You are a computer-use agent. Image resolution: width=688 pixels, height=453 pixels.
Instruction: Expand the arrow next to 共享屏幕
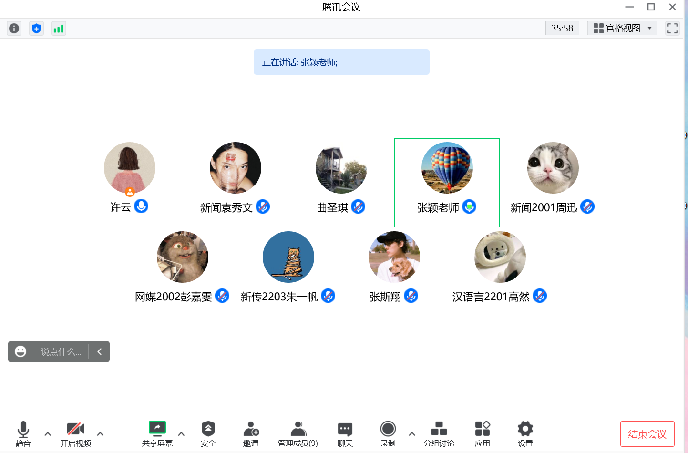(x=181, y=434)
